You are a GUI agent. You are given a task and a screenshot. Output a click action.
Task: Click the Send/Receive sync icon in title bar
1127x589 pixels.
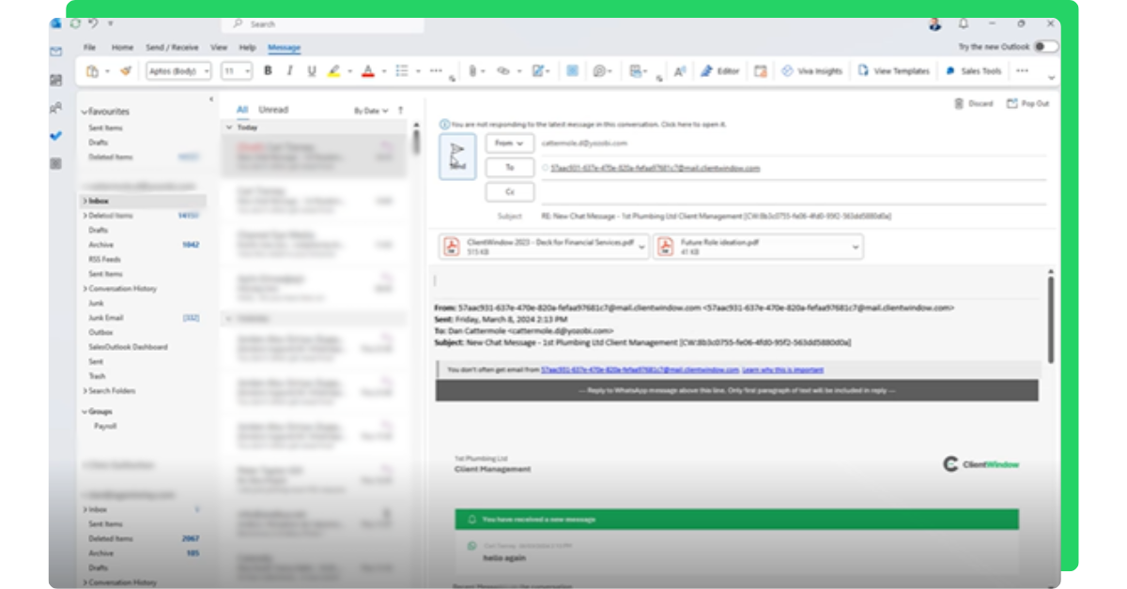click(x=75, y=23)
